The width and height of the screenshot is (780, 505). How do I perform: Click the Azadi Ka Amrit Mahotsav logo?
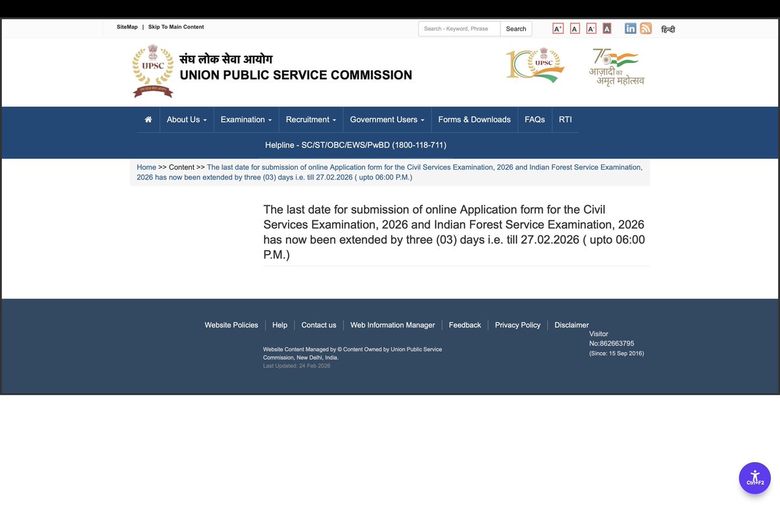pos(616,67)
